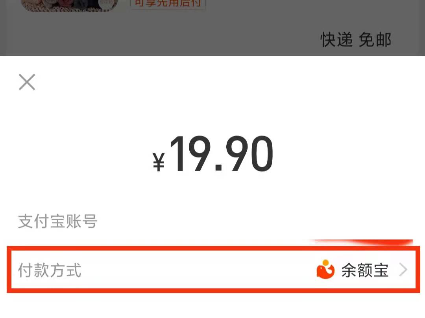Tap 快递 delivery label in dimmed area
The image size is (425, 318).
pos(336,40)
